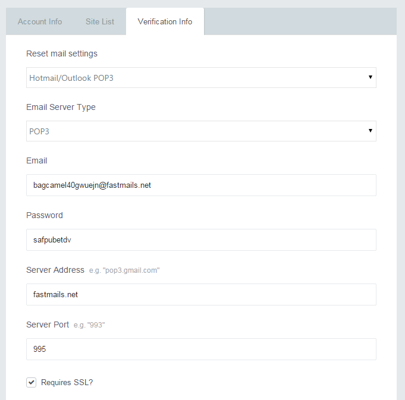The width and height of the screenshot is (405, 400).
Task: Click into the Password field
Action: tap(201, 240)
